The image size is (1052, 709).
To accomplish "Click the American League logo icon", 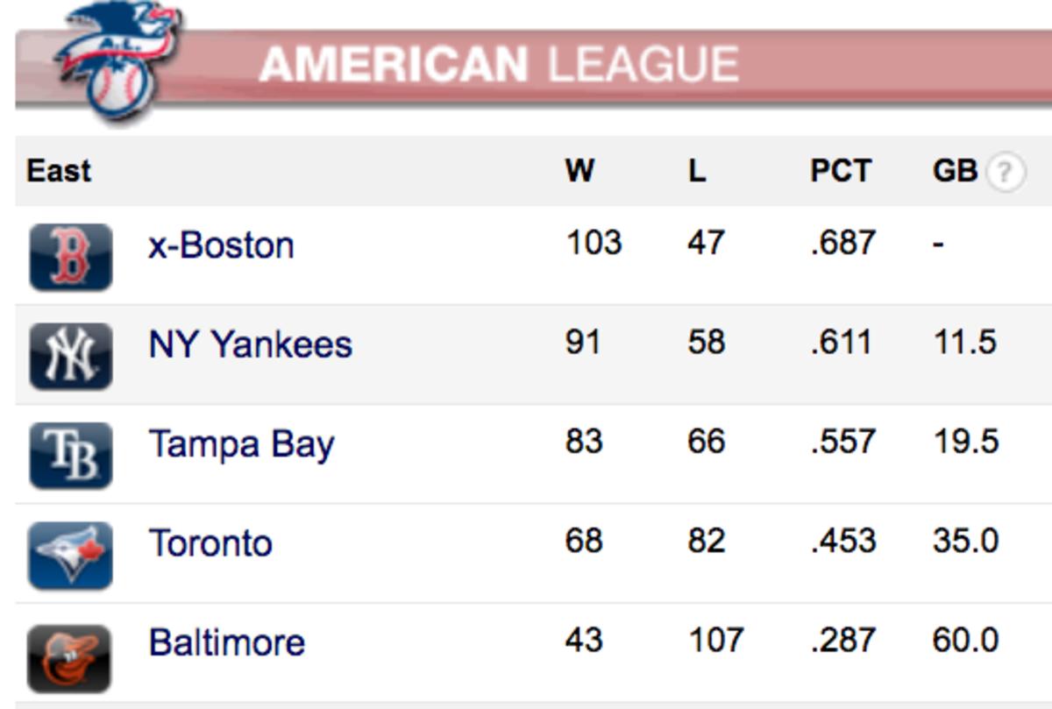I will (117, 60).
